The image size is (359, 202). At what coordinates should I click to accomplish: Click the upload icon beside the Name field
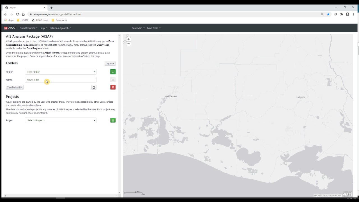pyautogui.click(x=113, y=80)
